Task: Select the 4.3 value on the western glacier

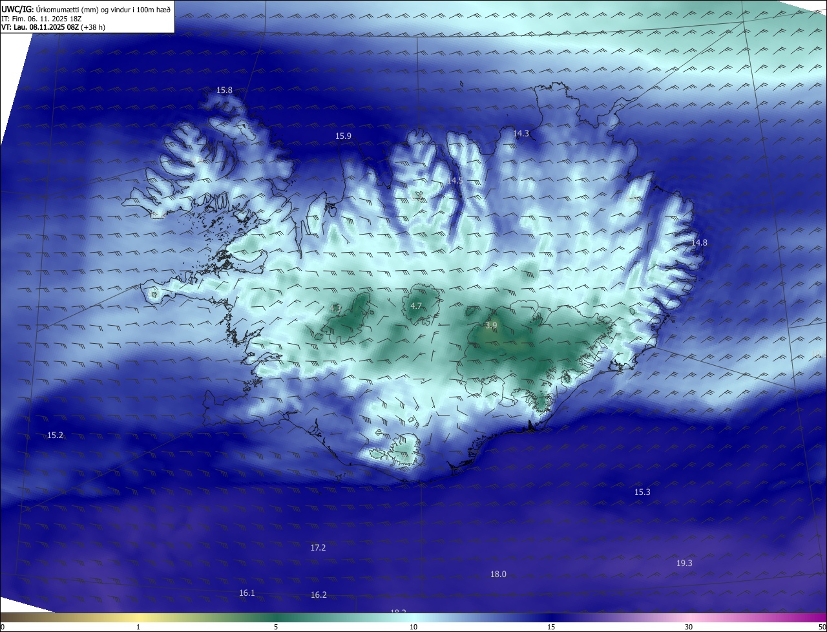Action: point(335,309)
